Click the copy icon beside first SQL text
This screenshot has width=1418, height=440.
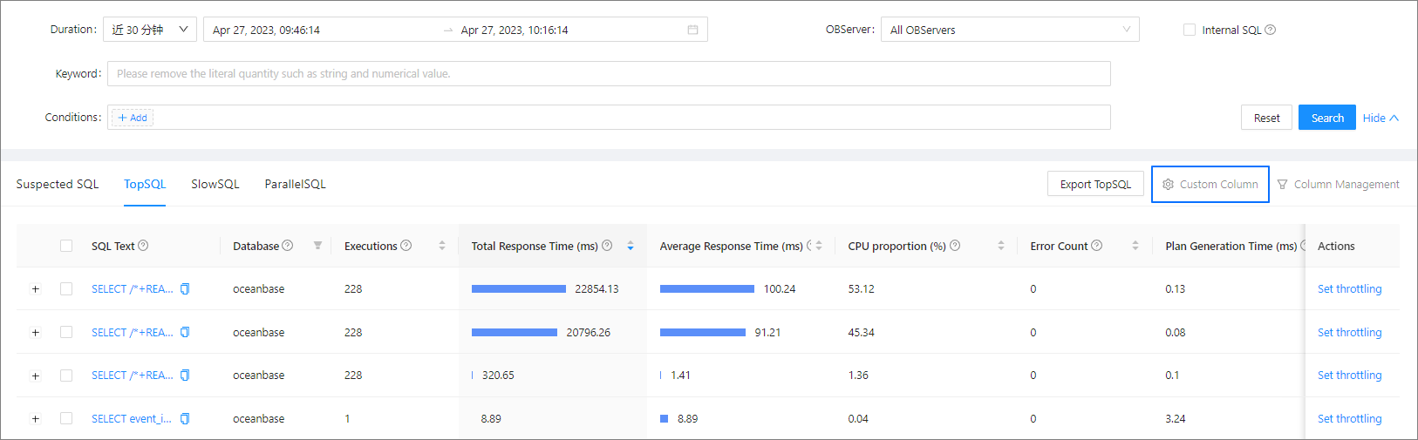click(185, 289)
